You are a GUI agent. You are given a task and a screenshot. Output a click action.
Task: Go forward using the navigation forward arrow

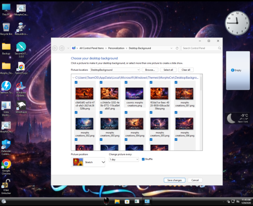click(62, 48)
